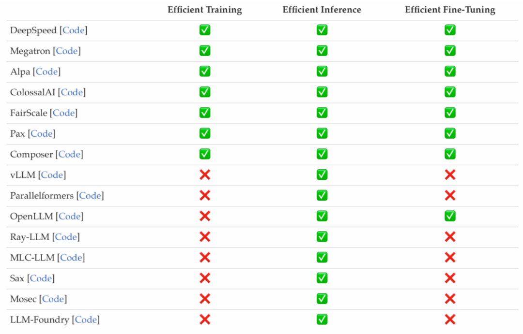Visit the FairScale Code link
The width and height of the screenshot is (523, 334).
64,113
